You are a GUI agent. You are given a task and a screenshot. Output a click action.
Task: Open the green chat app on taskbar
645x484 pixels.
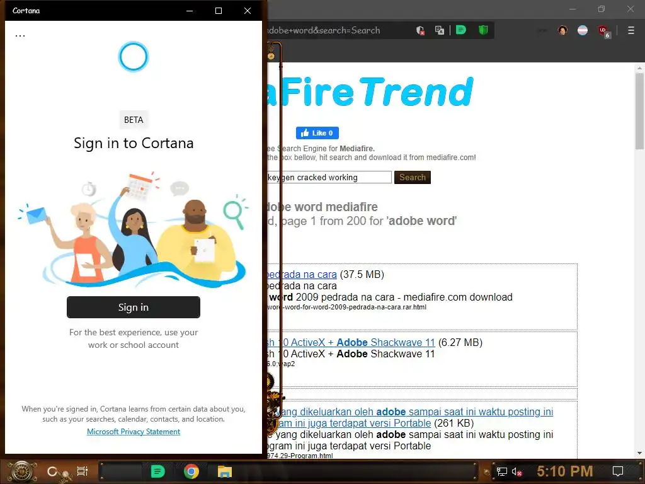click(x=157, y=471)
